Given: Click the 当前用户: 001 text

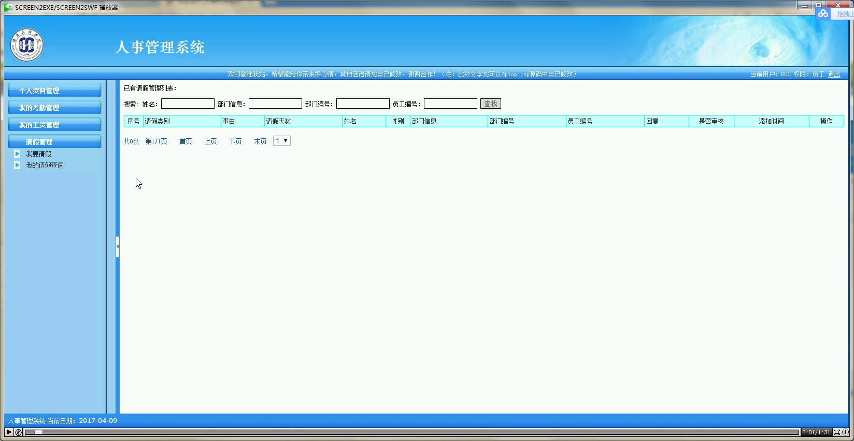Looking at the screenshot, I should 770,74.
